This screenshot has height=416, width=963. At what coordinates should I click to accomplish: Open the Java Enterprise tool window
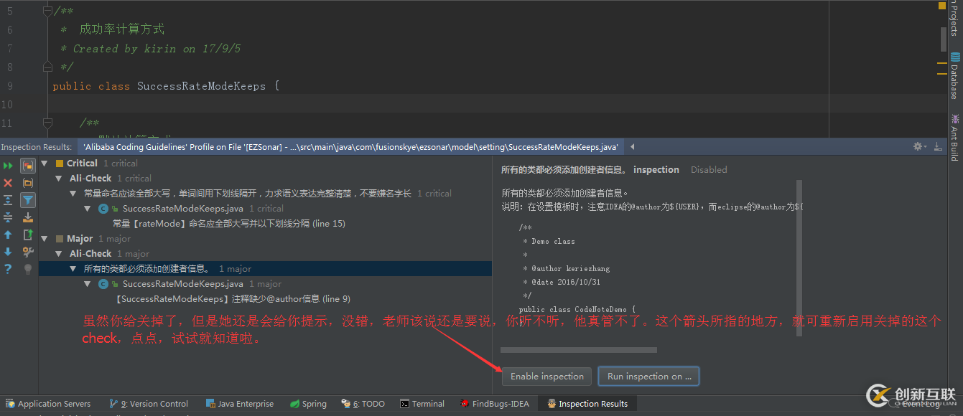[240, 404]
